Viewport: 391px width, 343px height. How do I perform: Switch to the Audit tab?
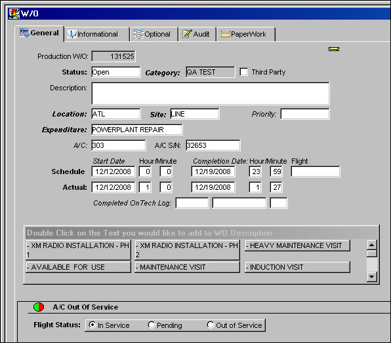(x=197, y=34)
